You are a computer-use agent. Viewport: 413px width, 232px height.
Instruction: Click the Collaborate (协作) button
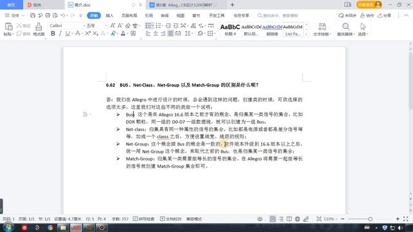(x=367, y=15)
